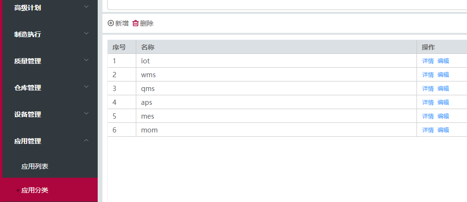Click 编辑 for the iot row

tap(443, 61)
